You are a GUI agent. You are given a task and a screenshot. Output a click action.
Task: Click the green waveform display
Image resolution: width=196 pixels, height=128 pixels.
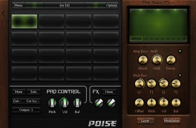click(158, 23)
